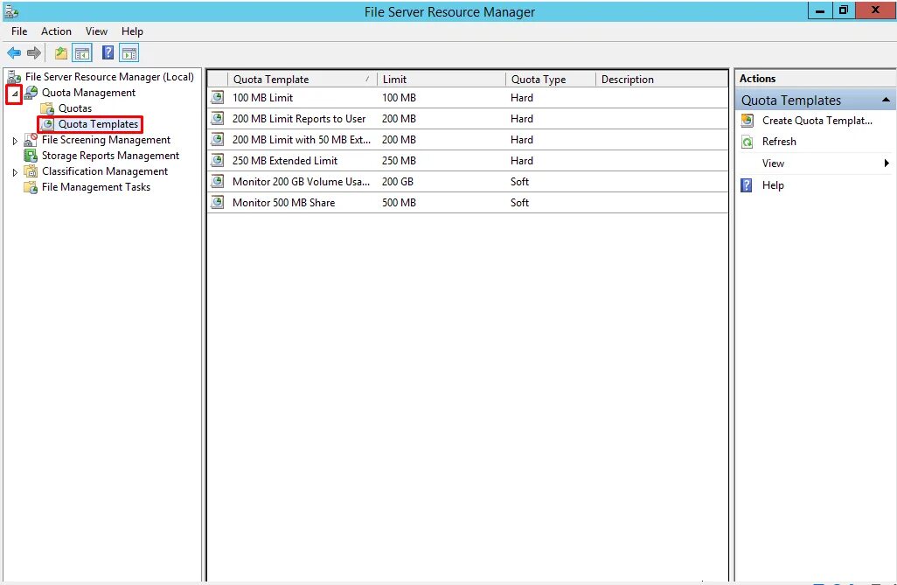Open the File menu

click(19, 31)
